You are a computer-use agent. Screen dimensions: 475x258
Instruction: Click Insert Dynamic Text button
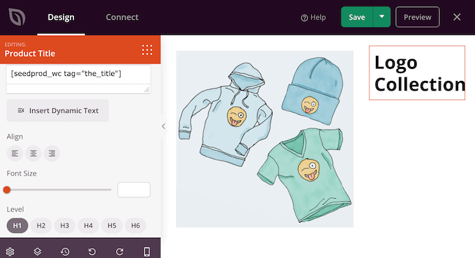57,111
